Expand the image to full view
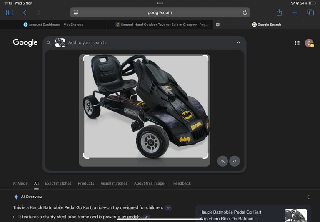The height and width of the screenshot is (222, 320). (x=235, y=161)
